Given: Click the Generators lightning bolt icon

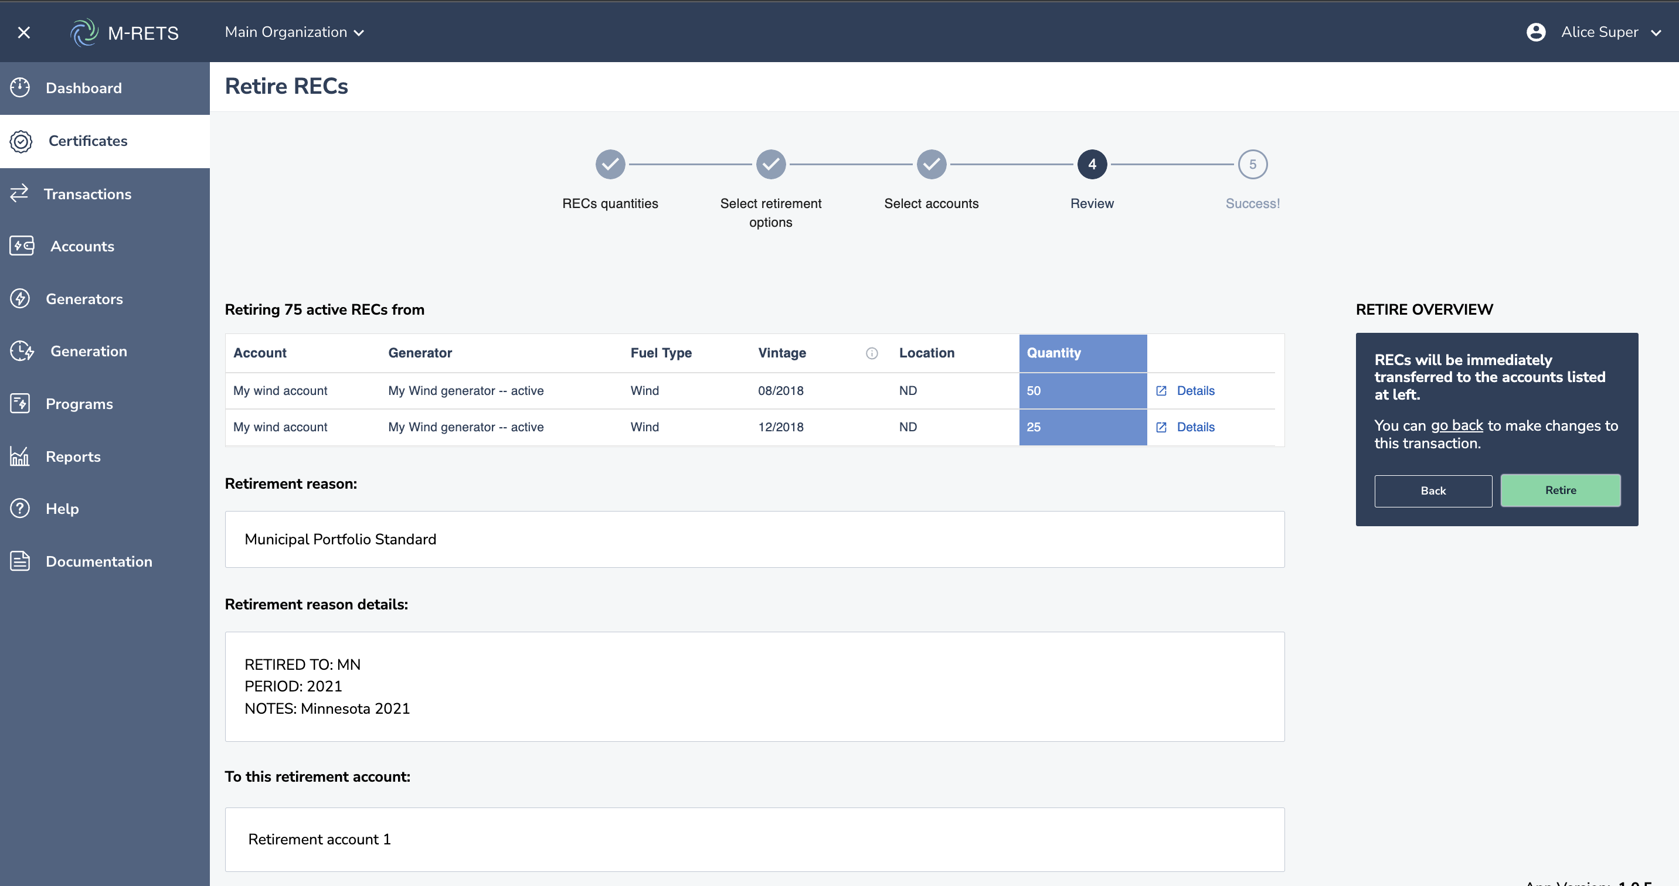Looking at the screenshot, I should (20, 298).
